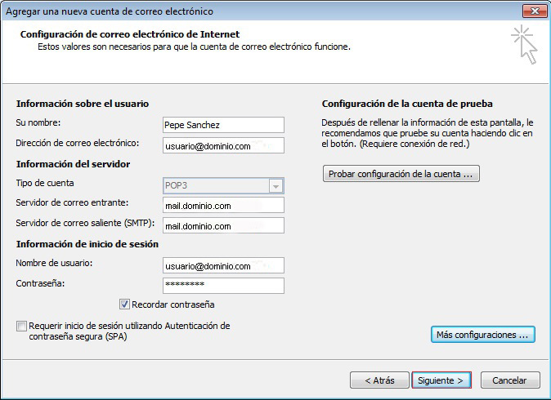
Task: Click the Su nombre text field
Action: tap(223, 124)
